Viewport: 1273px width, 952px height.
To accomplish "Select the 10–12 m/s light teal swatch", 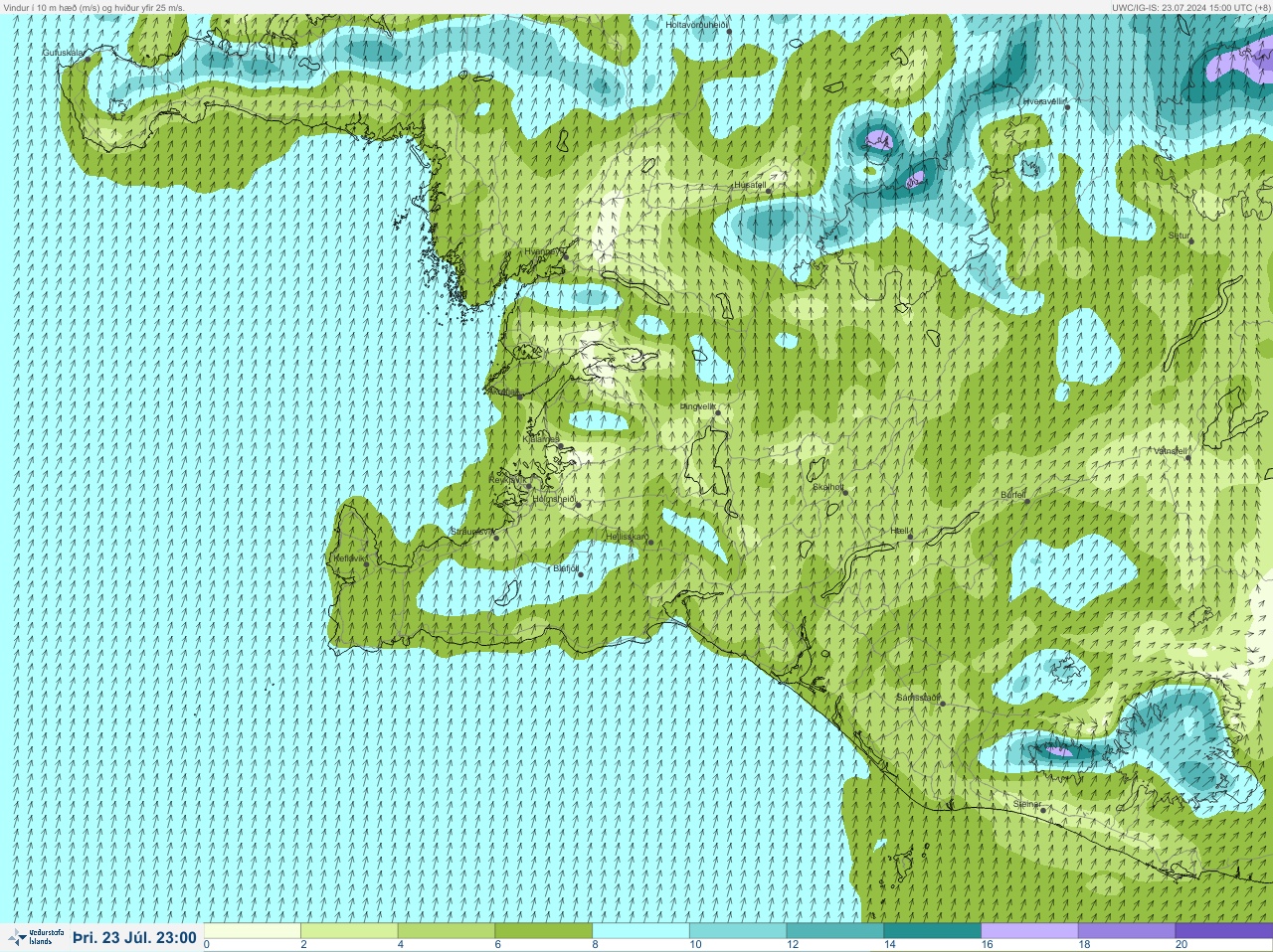I will coord(739,931).
